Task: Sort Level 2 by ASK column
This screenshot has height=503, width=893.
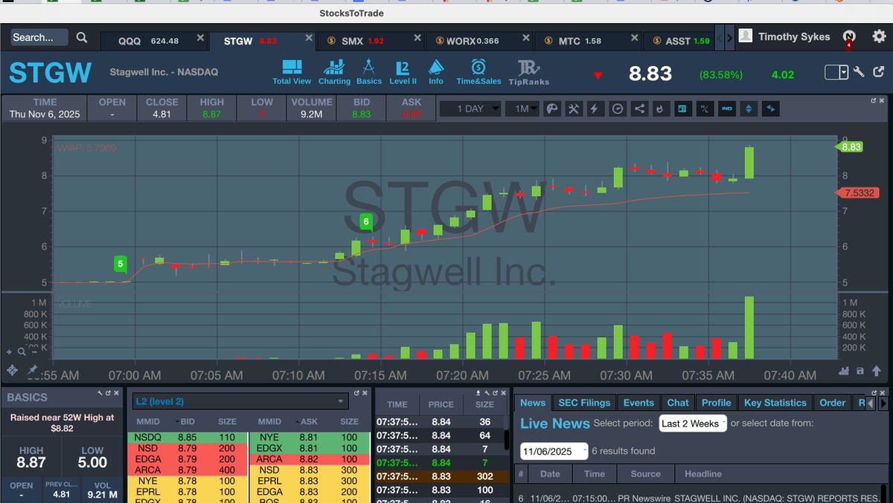Action: click(x=309, y=421)
